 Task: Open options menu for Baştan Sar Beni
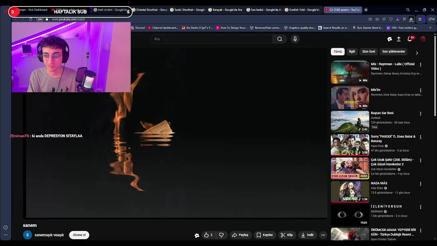(x=421, y=113)
